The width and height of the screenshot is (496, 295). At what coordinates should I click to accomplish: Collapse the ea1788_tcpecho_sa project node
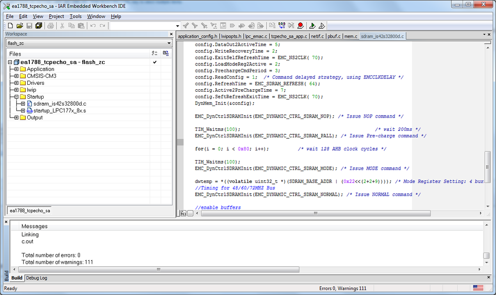tap(10, 62)
